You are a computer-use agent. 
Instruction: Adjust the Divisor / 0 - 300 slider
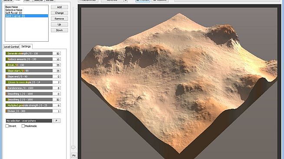click(29, 111)
